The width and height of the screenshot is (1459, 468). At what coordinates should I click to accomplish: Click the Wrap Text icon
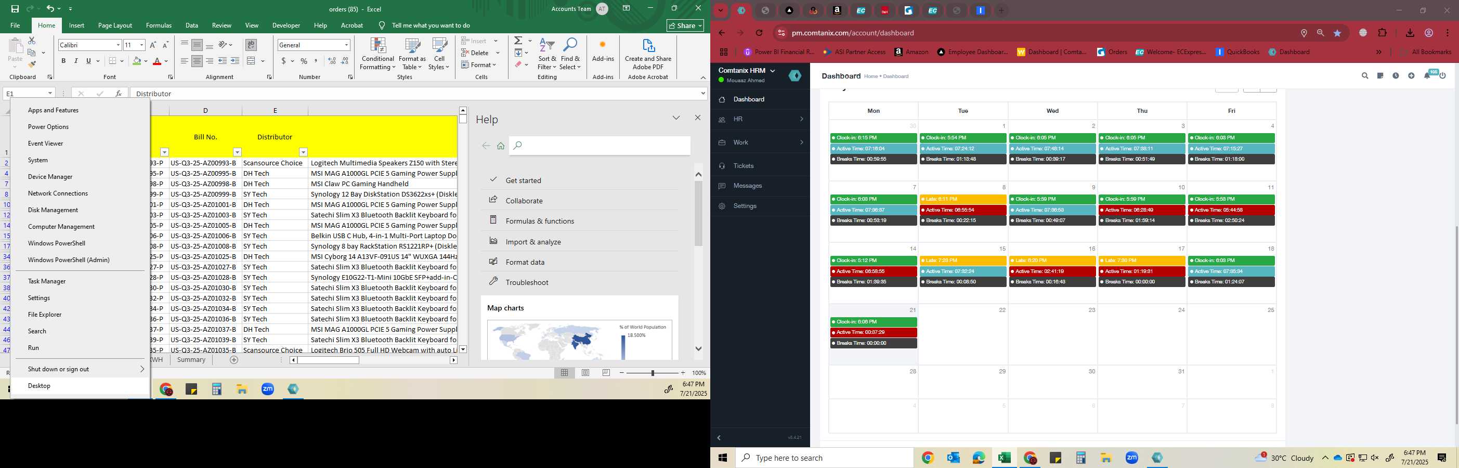[x=251, y=45]
